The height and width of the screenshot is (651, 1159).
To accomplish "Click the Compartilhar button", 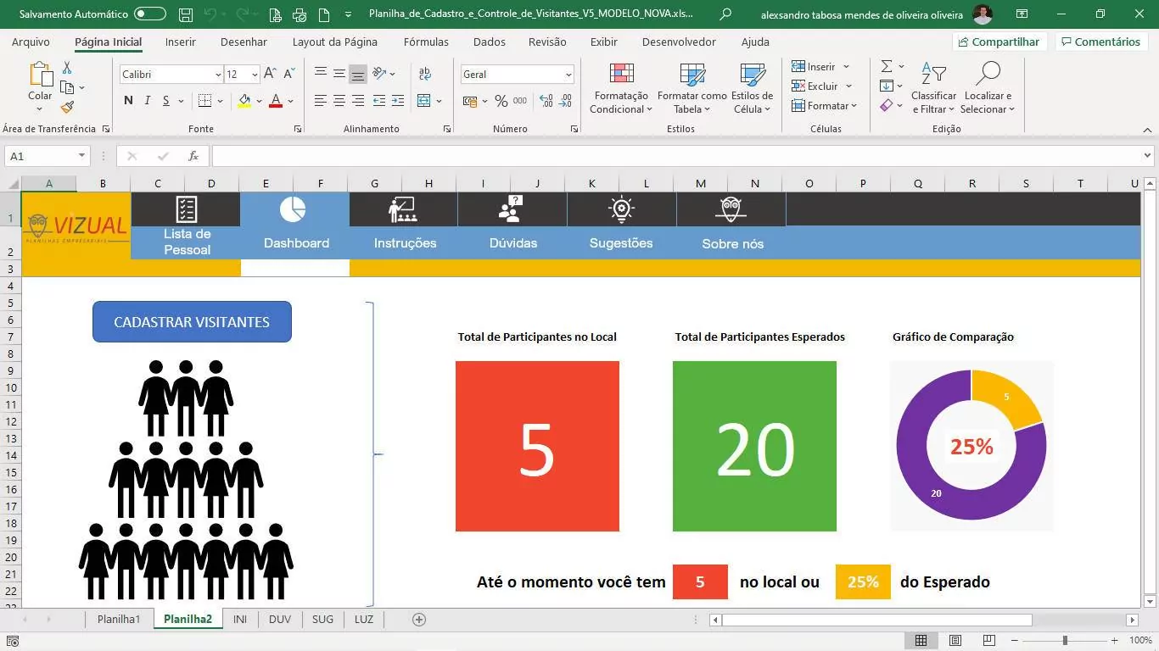I will (999, 42).
